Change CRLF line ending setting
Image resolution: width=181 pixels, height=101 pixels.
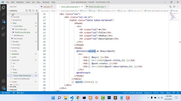pyautogui.click(x=162, y=93)
